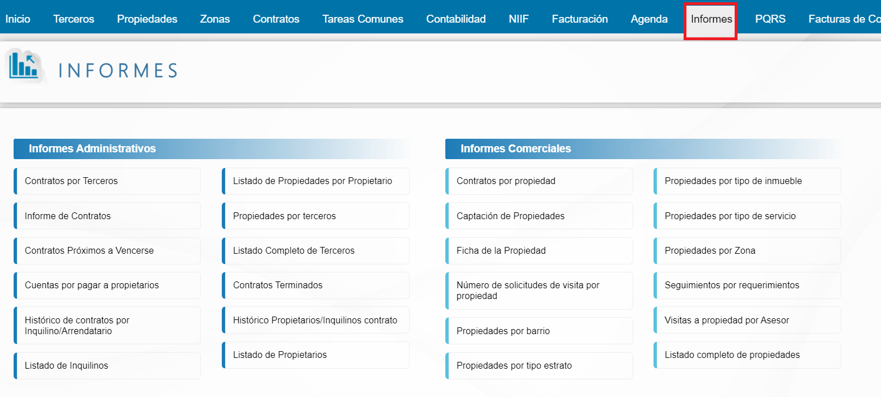View Contratos Próximos a Vencerse report

[x=107, y=251]
